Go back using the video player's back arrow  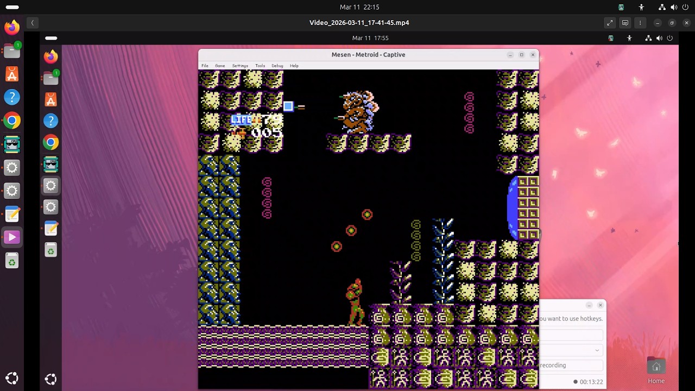click(33, 23)
